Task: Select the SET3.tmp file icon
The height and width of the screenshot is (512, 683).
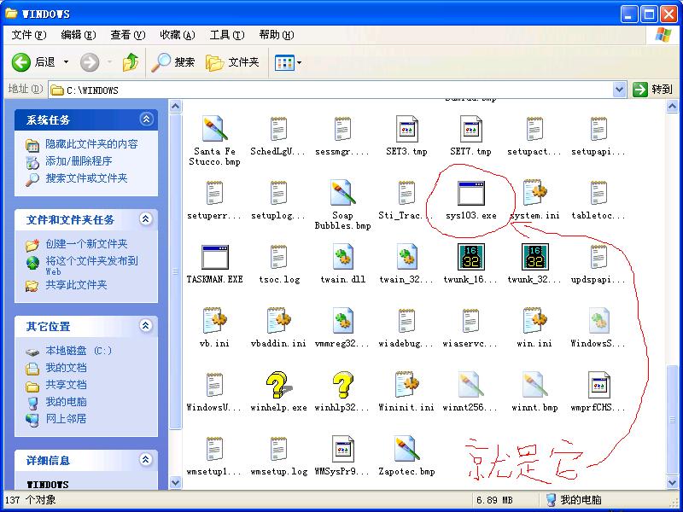Action: pos(407,129)
